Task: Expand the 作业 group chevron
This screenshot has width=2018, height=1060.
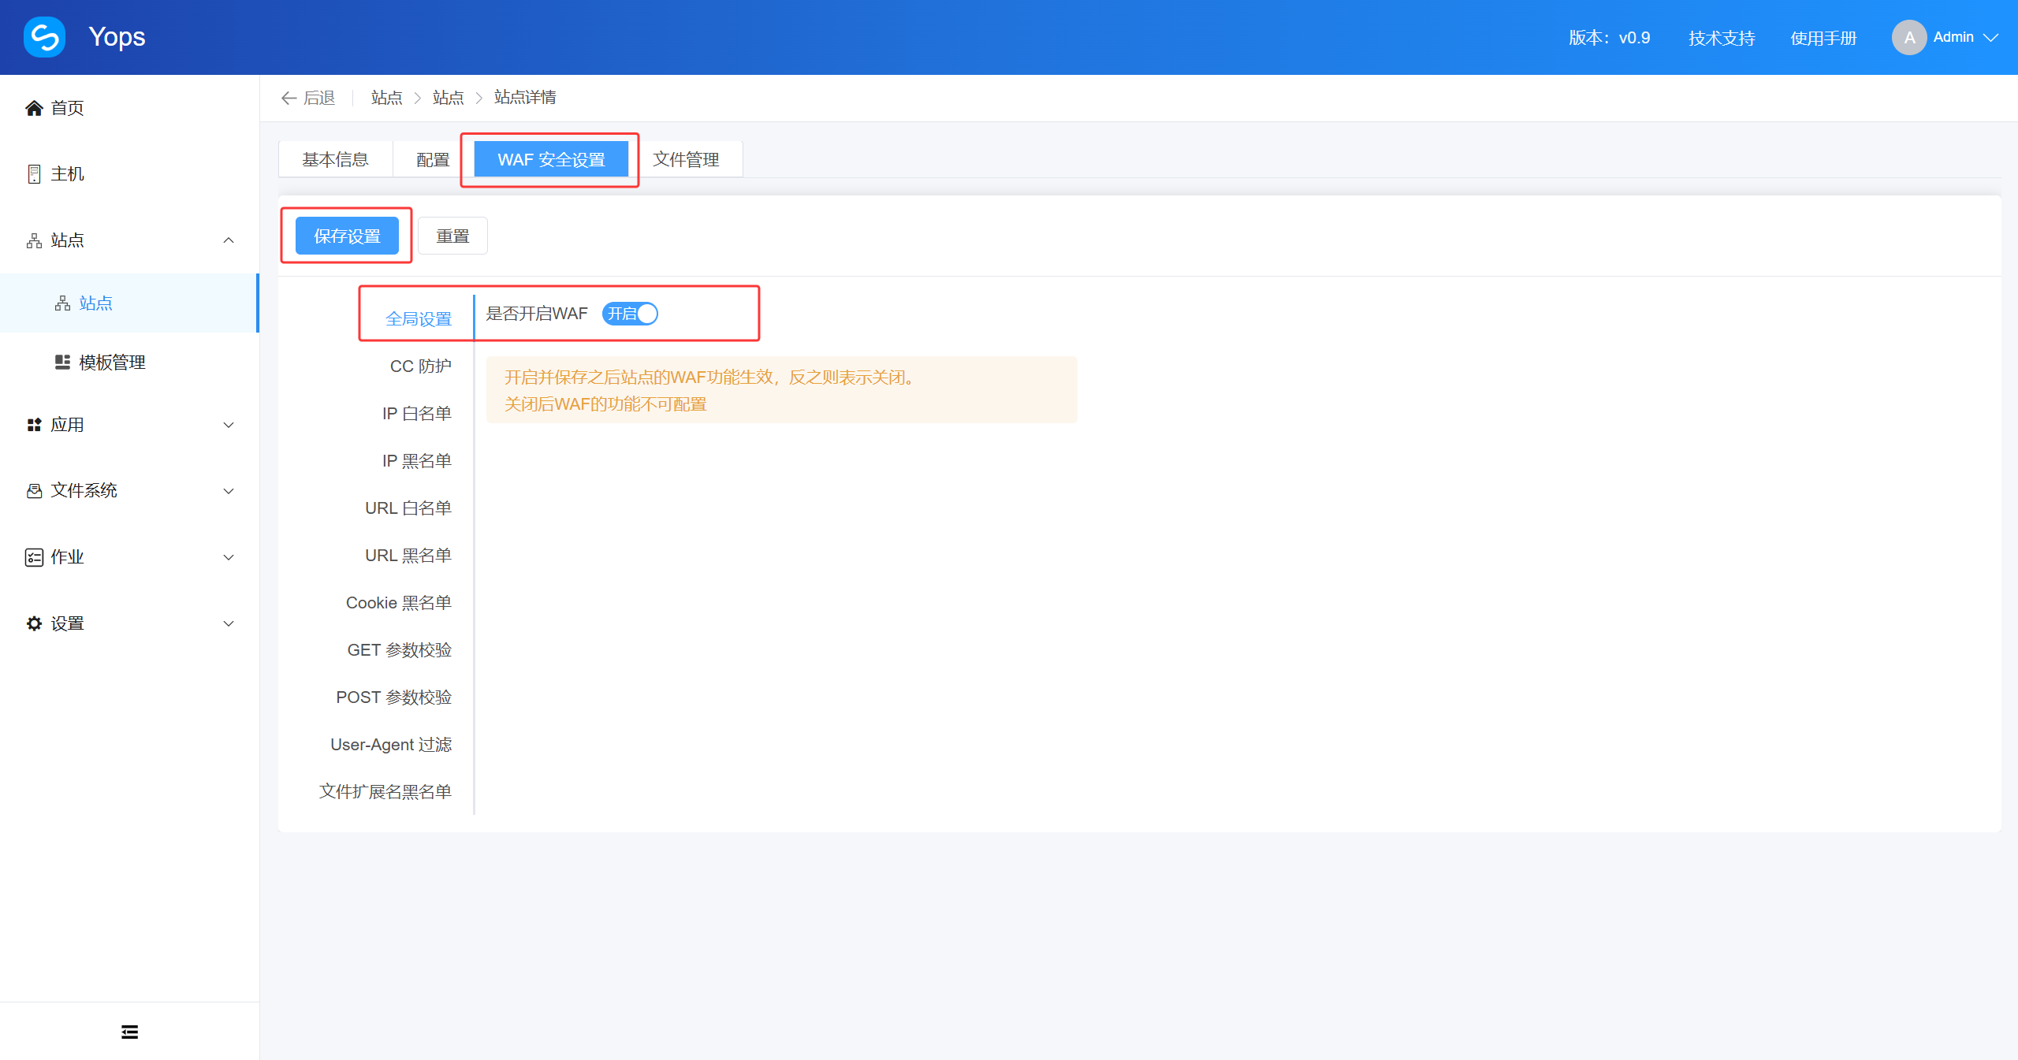Action: (229, 557)
